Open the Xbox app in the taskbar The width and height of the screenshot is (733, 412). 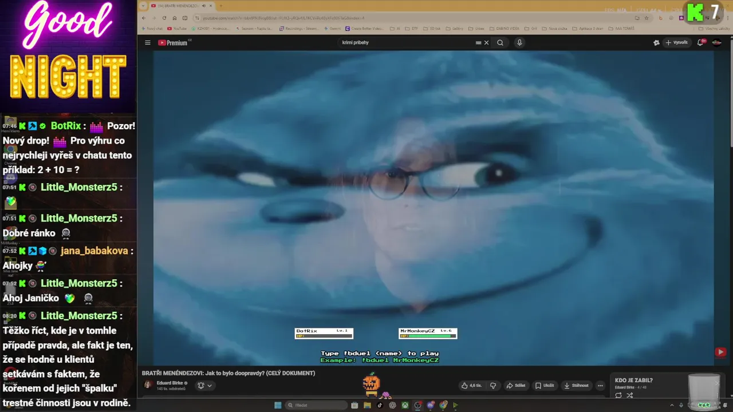tap(405, 405)
